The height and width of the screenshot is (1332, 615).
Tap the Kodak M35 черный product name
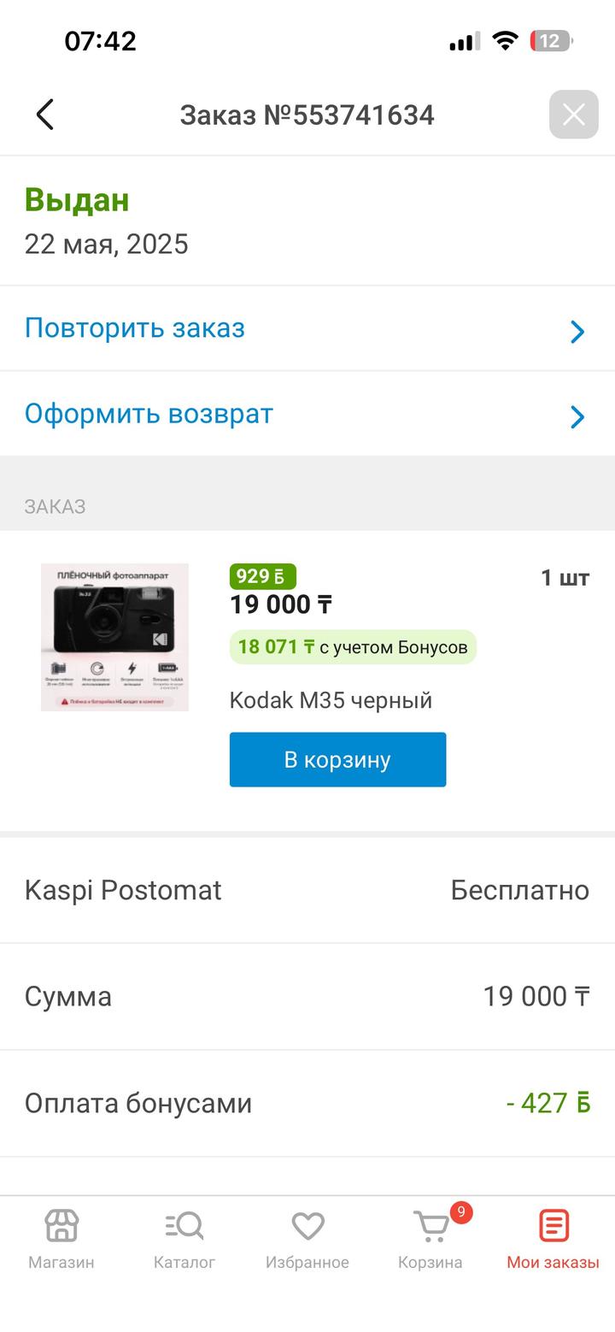331,700
